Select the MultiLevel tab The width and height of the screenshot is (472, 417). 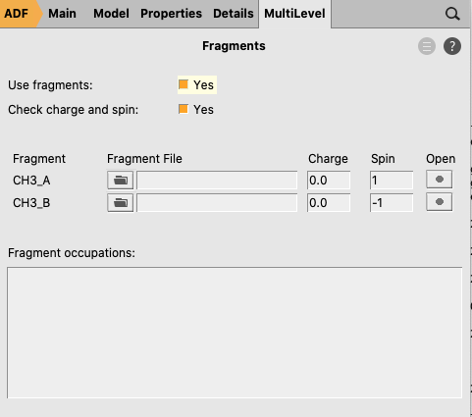click(294, 14)
